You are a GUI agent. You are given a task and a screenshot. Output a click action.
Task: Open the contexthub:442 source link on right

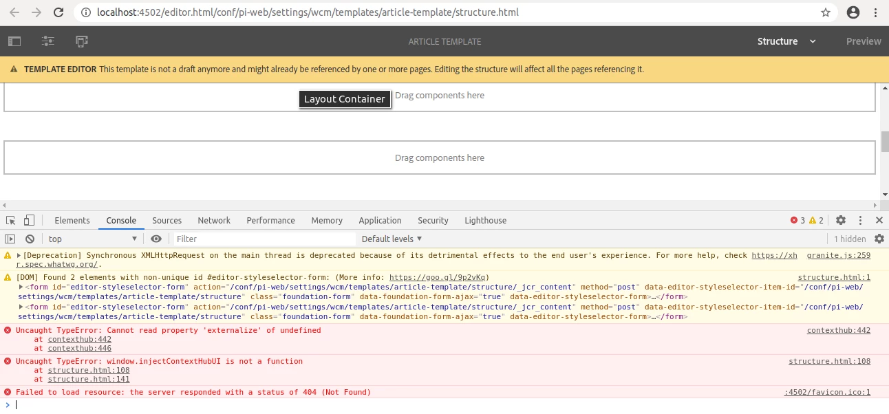[x=839, y=330]
